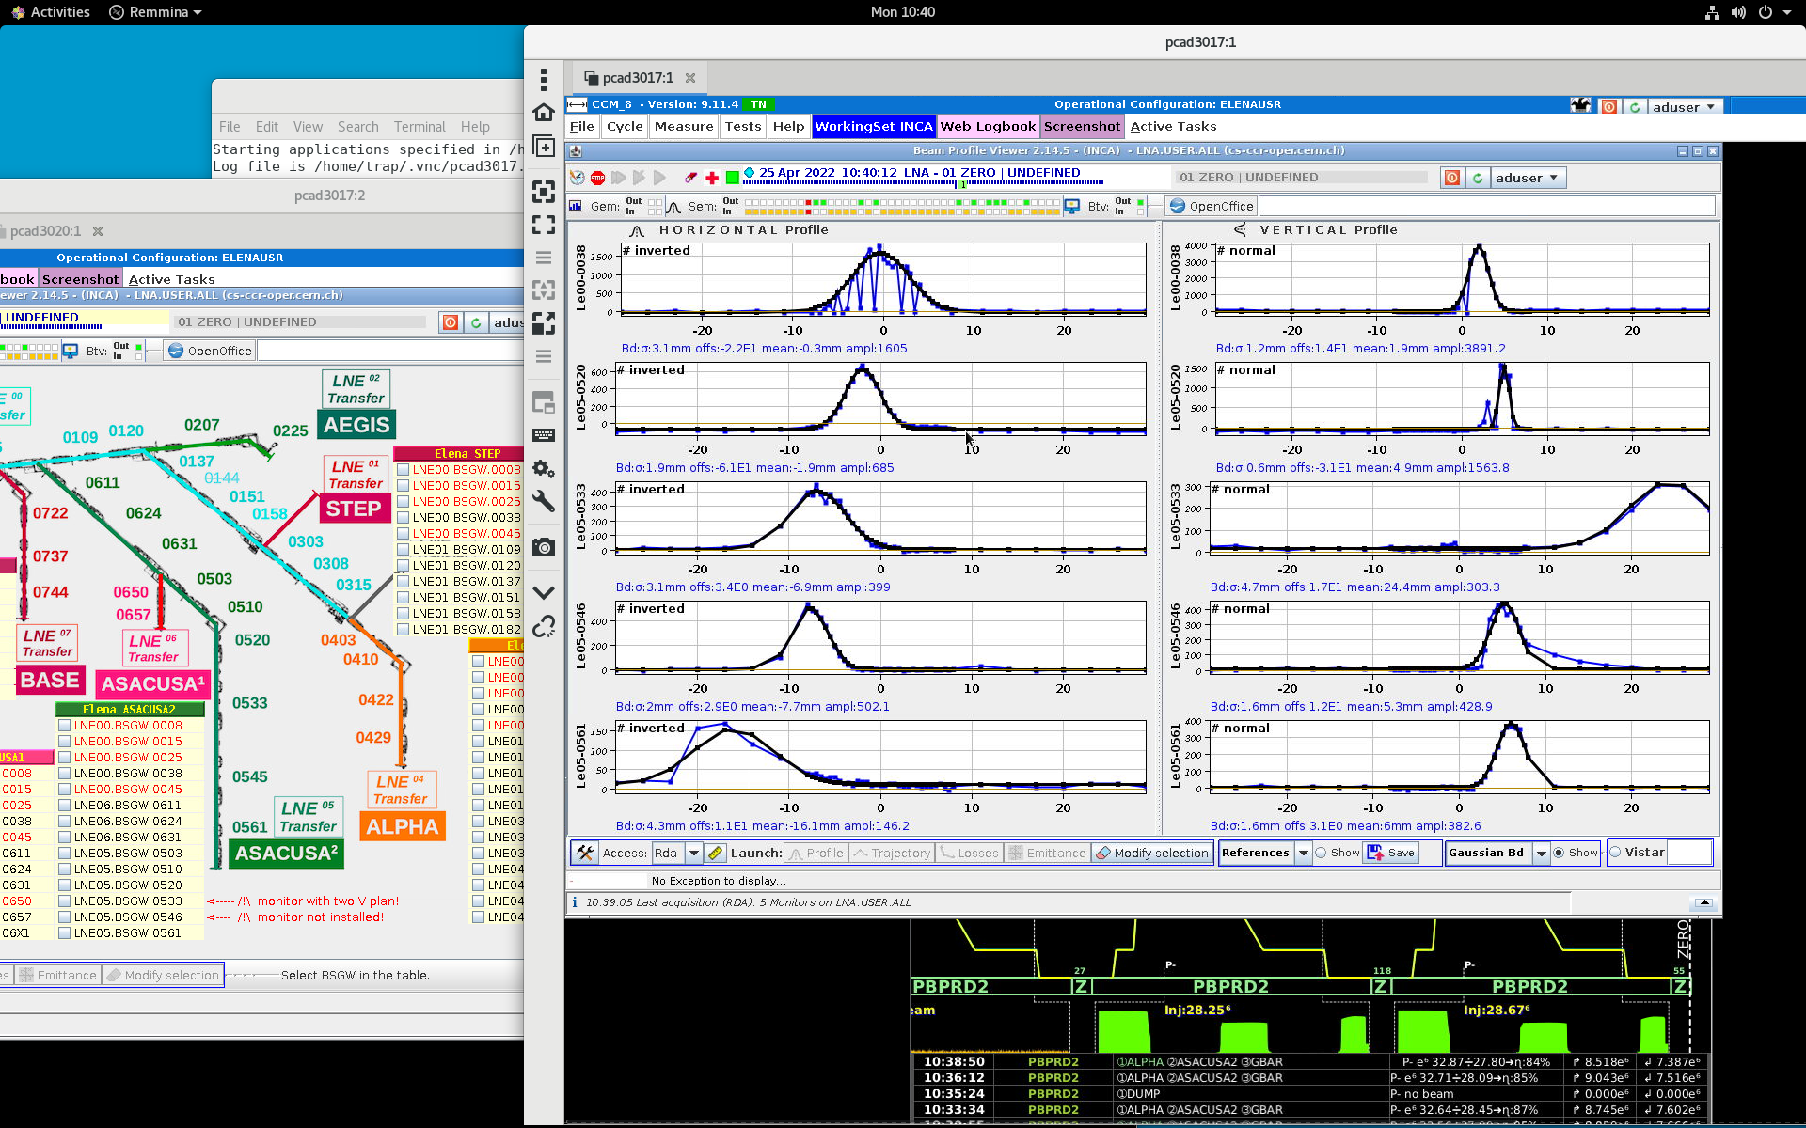Viewport: 1806px width, 1128px height.
Task: Open the tools icon beside Access
Action: [585, 853]
